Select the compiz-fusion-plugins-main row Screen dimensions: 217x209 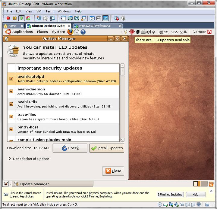63,139
